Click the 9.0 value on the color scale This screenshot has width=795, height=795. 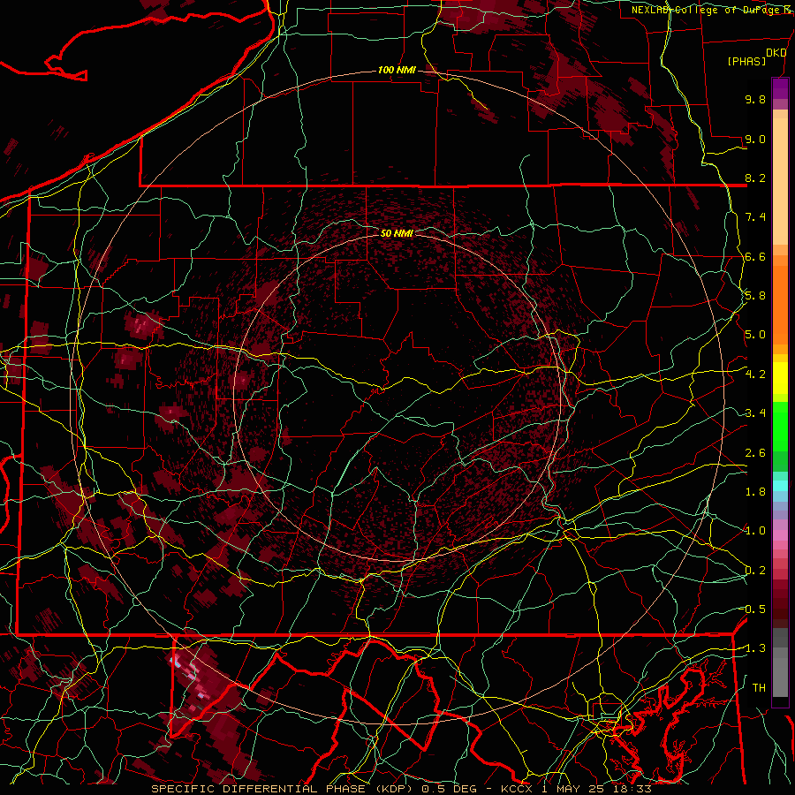tap(755, 139)
